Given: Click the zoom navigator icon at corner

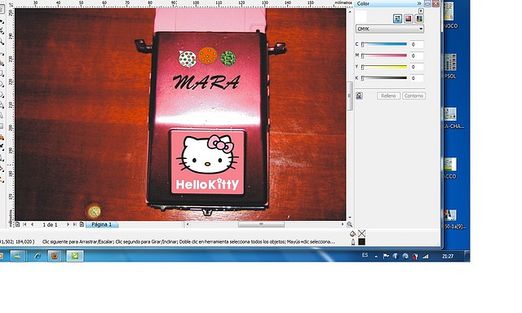Looking at the screenshot, I should click(349, 224).
